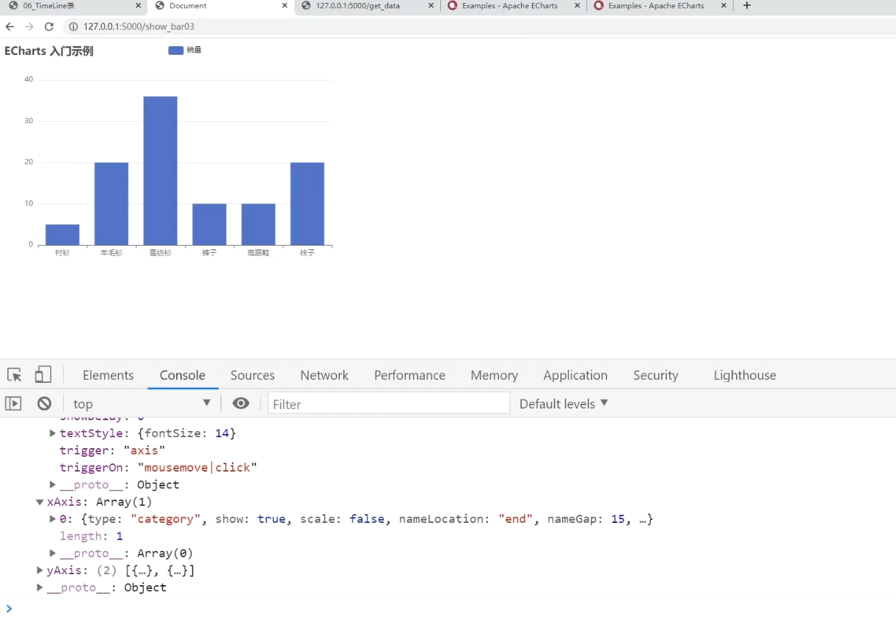Close the first Examples - Apache ECharts tab
Image resolution: width=896 pixels, height=627 pixels.
coord(578,5)
